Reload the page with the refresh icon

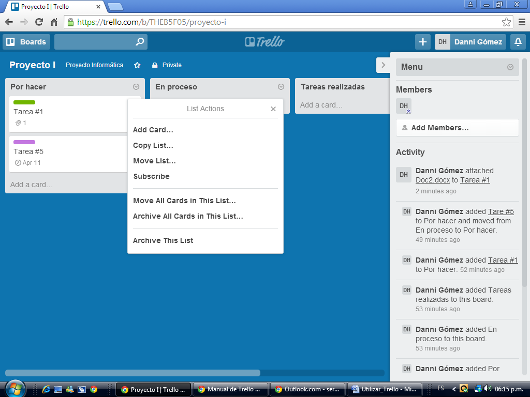coord(39,22)
